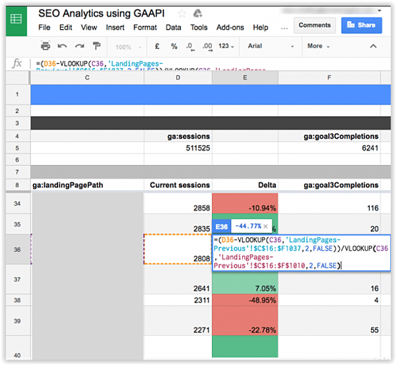
Task: Redo the last action
Action: coord(80,46)
